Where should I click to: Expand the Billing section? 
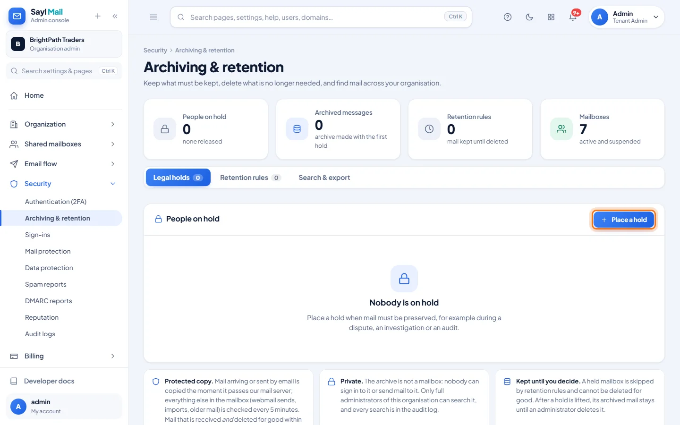[x=64, y=356]
